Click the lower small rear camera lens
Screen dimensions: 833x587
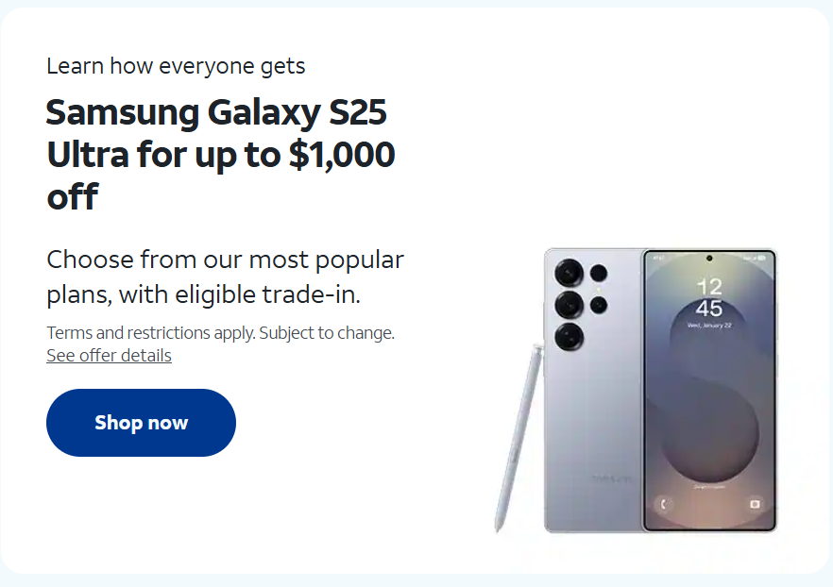599,305
